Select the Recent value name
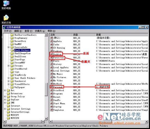Image resolution: width=150 pixels, height=129 pixels. pos(57,97)
